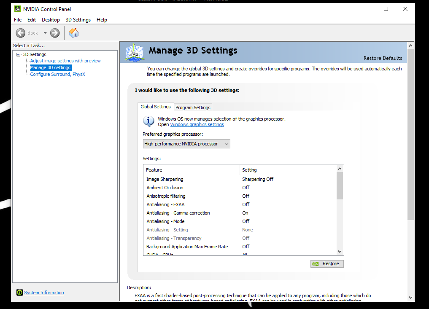Go to the Home page icon
The height and width of the screenshot is (309, 429).
73,33
